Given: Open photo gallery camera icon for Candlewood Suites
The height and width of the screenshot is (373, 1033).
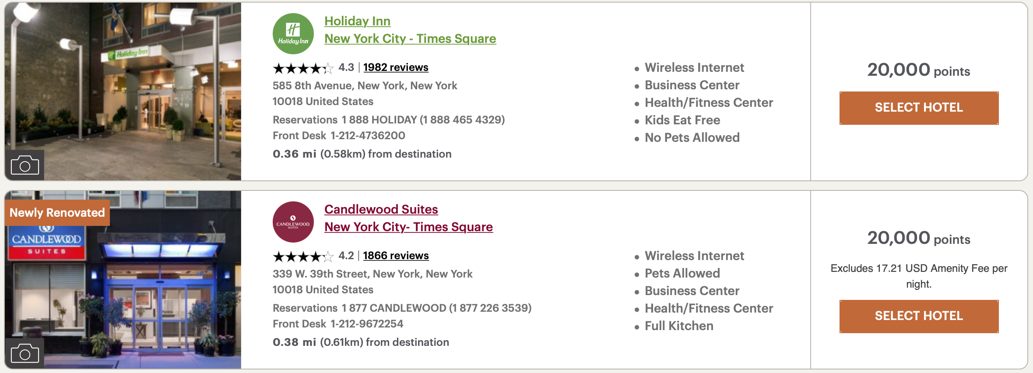Looking at the screenshot, I should coord(25,353).
